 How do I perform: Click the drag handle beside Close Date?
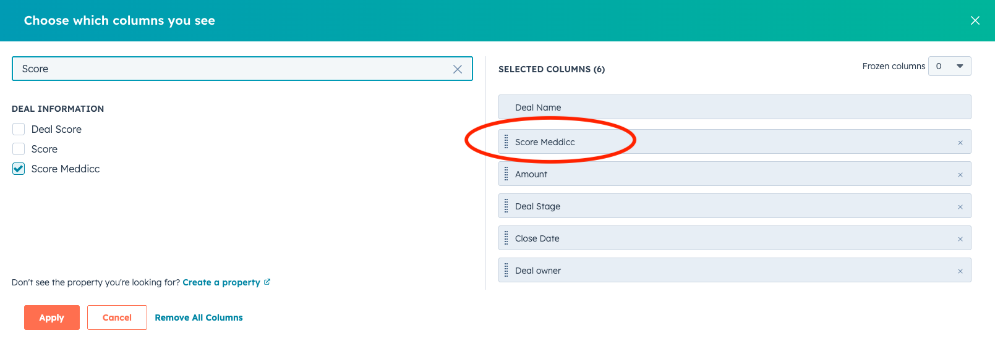click(x=506, y=238)
